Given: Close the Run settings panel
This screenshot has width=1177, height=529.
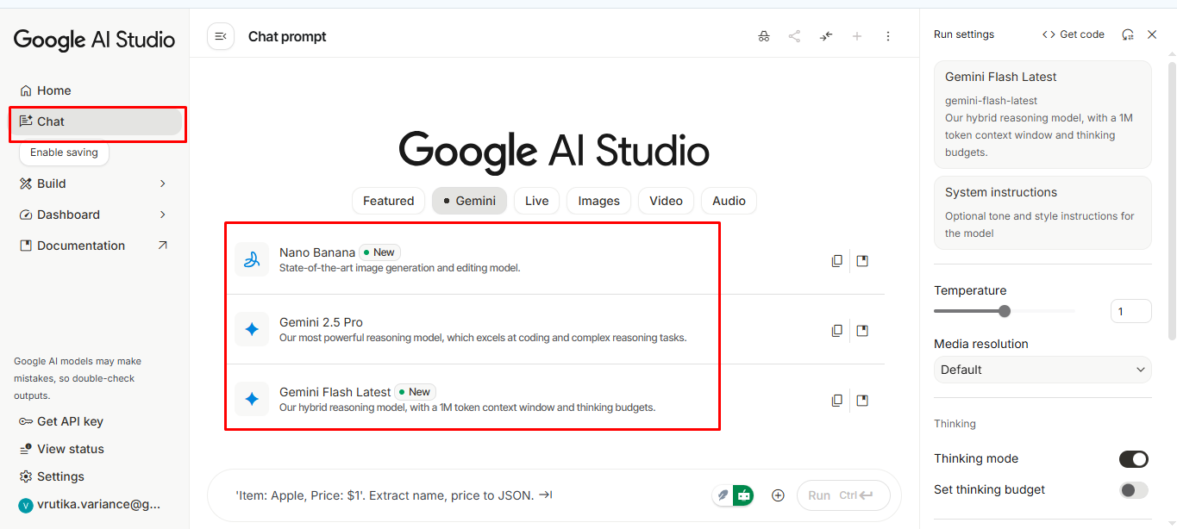Looking at the screenshot, I should 1152,34.
